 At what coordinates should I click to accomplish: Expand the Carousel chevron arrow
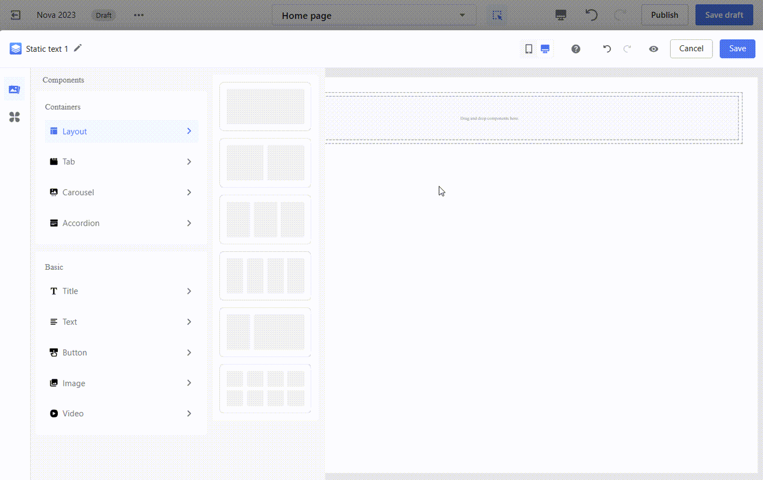[189, 192]
